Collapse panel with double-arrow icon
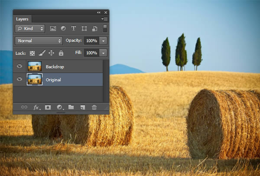The width and height of the screenshot is (260, 176). coord(99,12)
